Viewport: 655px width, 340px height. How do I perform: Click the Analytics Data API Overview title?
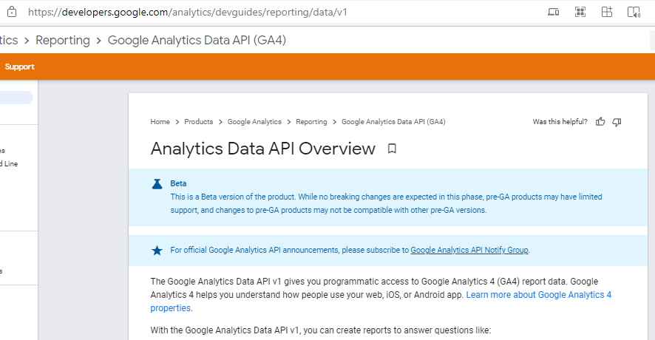click(x=262, y=149)
